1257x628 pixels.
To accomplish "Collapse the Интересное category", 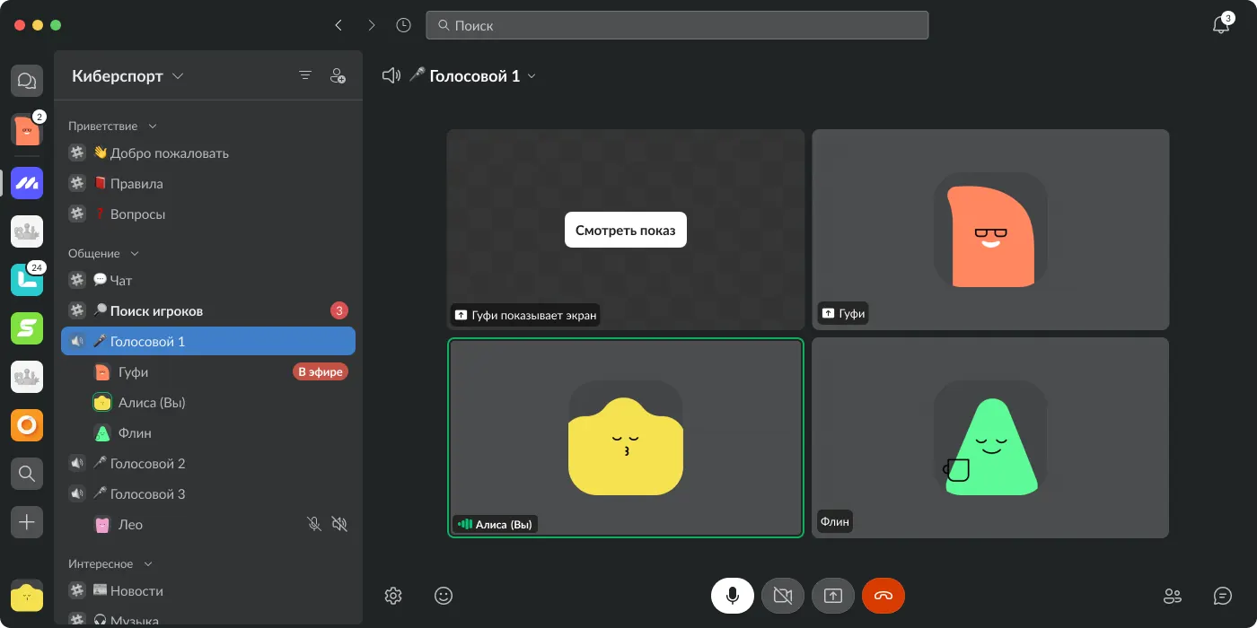I will [x=148, y=564].
